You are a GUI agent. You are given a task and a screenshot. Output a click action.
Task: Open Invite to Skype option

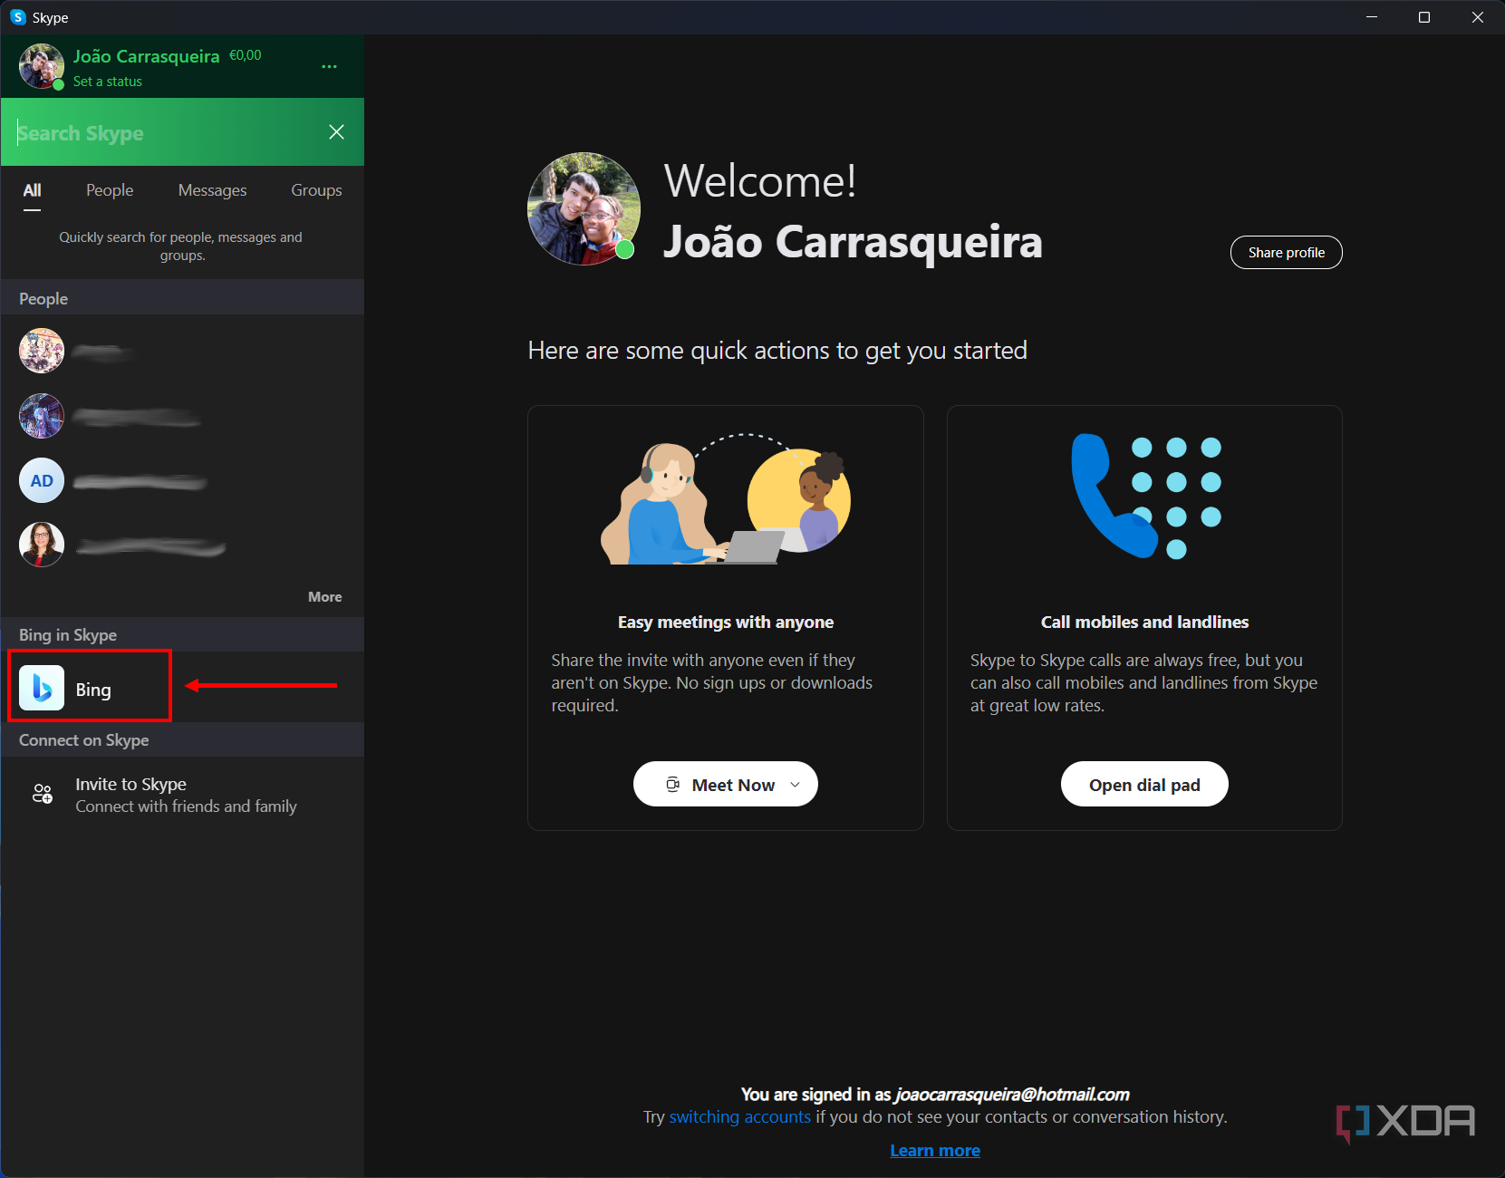point(131,784)
